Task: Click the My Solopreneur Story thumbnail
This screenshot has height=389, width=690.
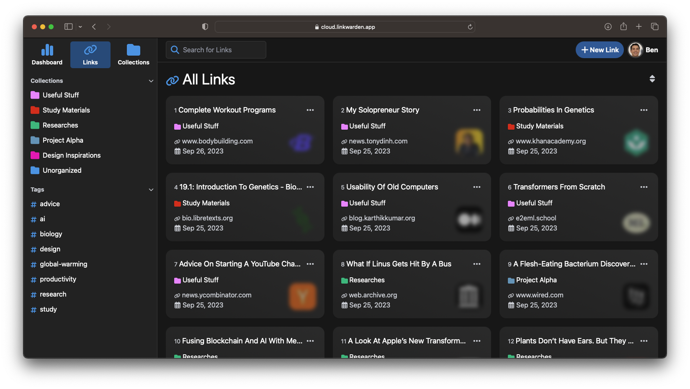Action: point(469,142)
